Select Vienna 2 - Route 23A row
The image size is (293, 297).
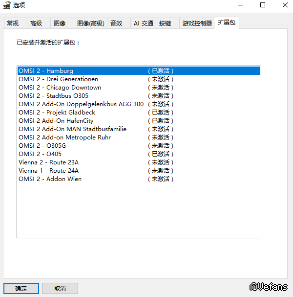139,162
